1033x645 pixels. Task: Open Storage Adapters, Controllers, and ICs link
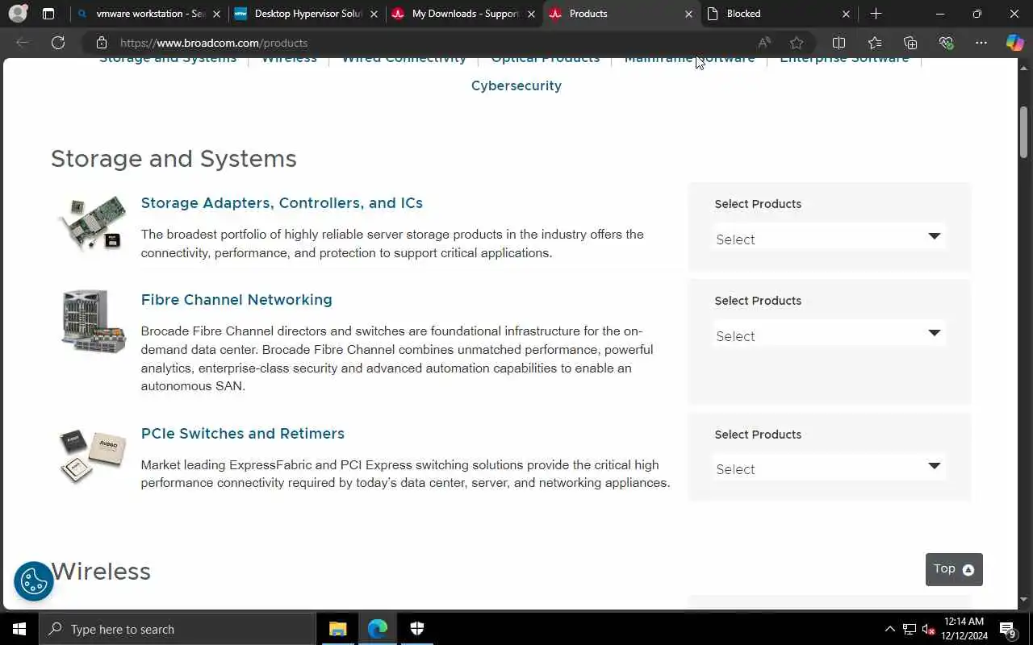click(x=282, y=203)
